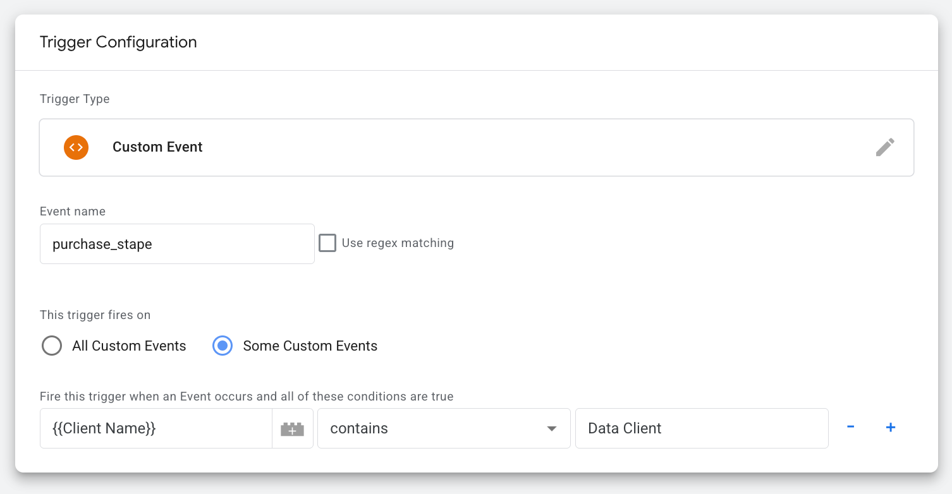
Task: Remove the condition with the minus button
Action: 851,427
